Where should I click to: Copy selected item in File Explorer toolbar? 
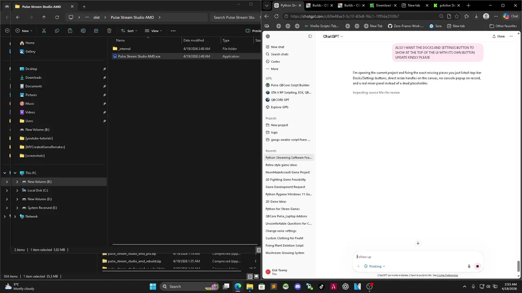click(57, 31)
